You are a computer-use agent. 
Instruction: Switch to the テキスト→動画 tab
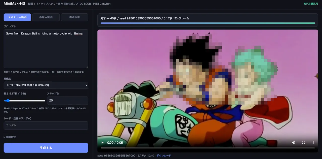coord(17,17)
